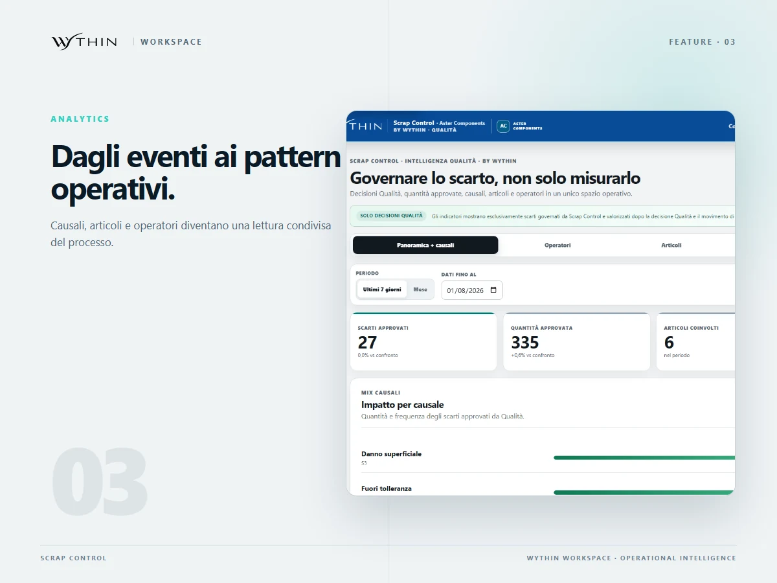Screen dimensions: 777x583
Task: Click the Scarti approvati value 27
Action: [x=367, y=342]
